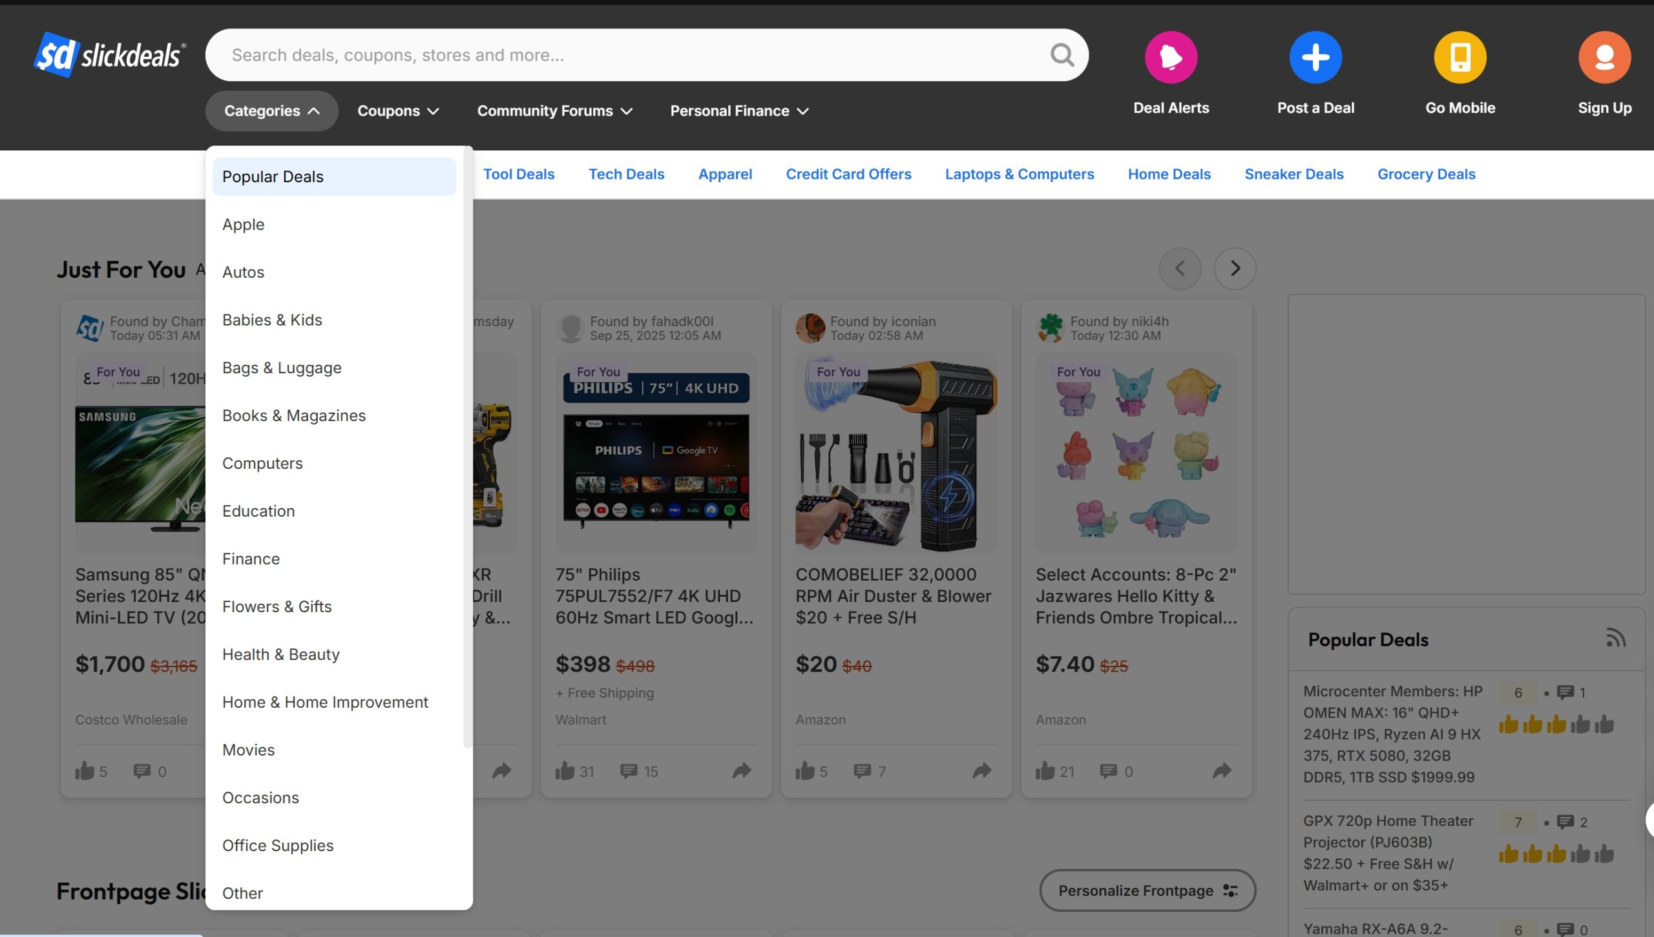
Task: Open the Go Mobile phone icon
Action: (x=1460, y=57)
